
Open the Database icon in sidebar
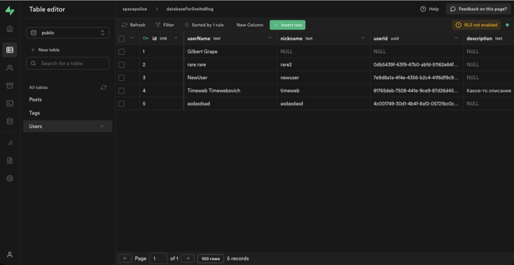coord(9,122)
